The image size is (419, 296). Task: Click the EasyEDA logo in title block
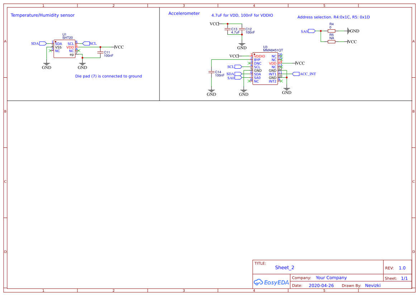[271, 282]
